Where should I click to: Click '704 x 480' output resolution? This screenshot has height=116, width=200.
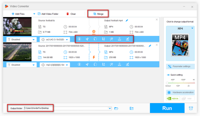(x=139, y=32)
